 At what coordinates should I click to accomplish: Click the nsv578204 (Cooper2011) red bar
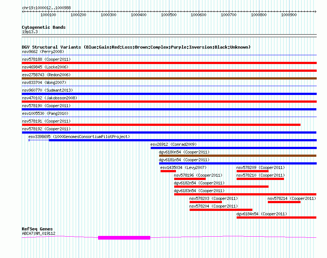tap(221, 210)
